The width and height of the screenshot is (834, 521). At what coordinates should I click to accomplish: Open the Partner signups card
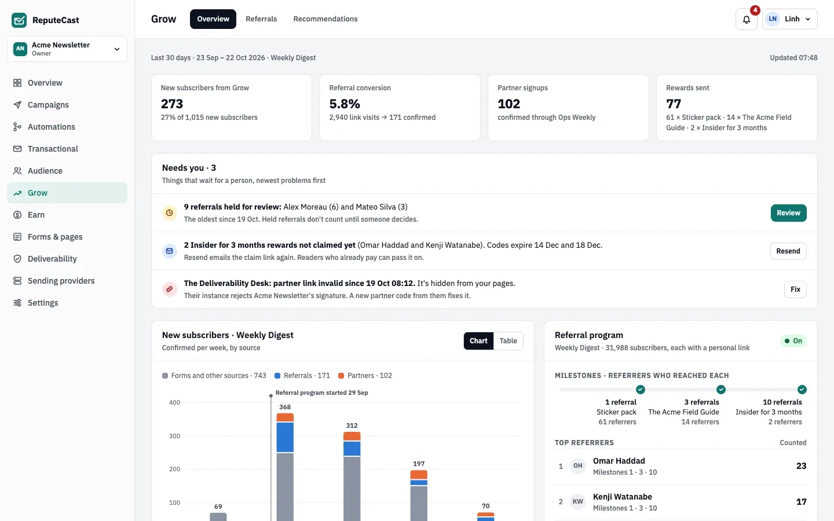point(568,108)
